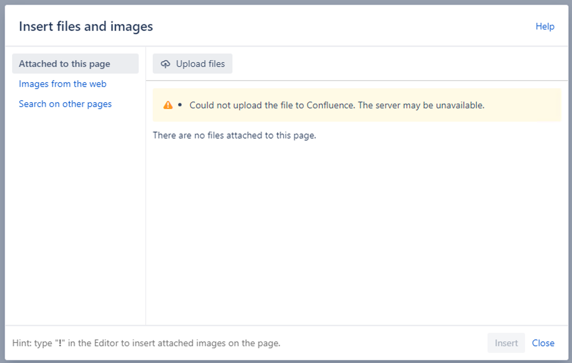Image resolution: width=572 pixels, height=363 pixels.
Task: Select the Attached to this page tab
Action: [75, 64]
